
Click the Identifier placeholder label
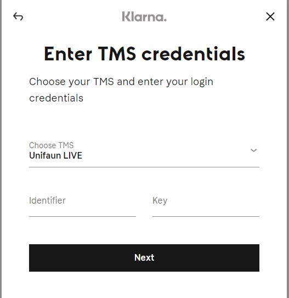47,200
